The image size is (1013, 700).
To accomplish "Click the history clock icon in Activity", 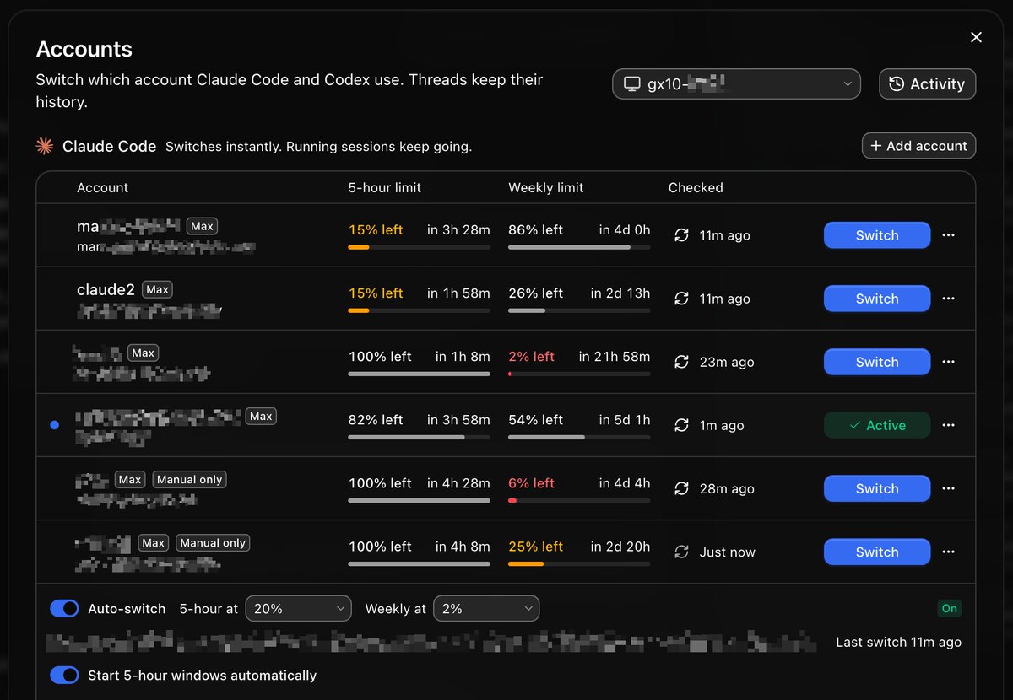I will 897,84.
